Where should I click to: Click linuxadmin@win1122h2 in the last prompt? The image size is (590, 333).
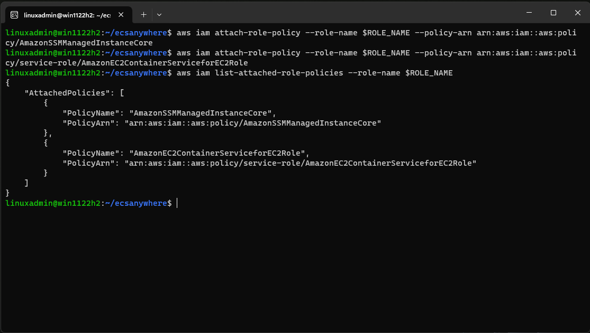[x=51, y=203]
